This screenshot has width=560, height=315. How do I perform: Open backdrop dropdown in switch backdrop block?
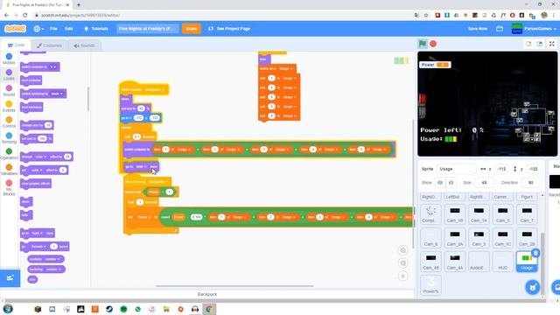pos(57,94)
